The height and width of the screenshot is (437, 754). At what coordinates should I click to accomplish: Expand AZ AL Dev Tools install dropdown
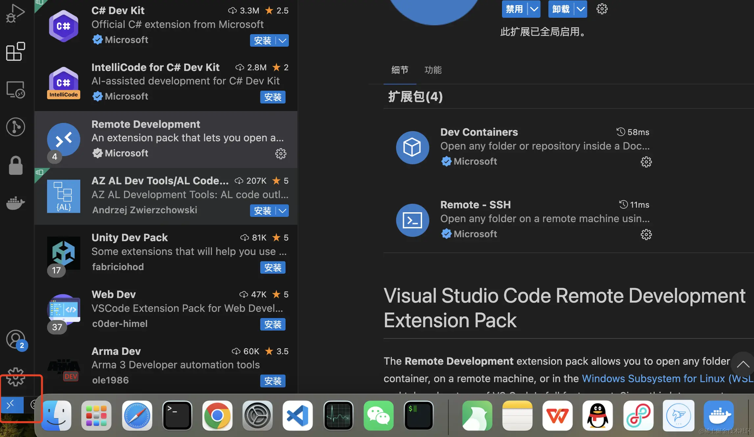tap(282, 211)
